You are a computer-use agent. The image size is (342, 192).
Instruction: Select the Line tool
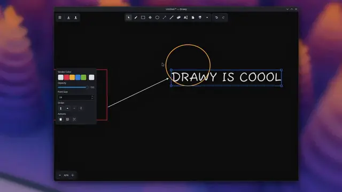pyautogui.click(x=172, y=18)
